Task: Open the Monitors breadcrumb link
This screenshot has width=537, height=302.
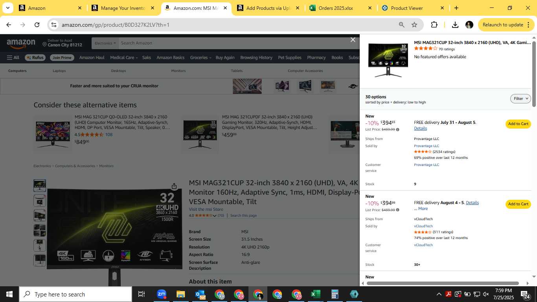Action: coord(106,166)
